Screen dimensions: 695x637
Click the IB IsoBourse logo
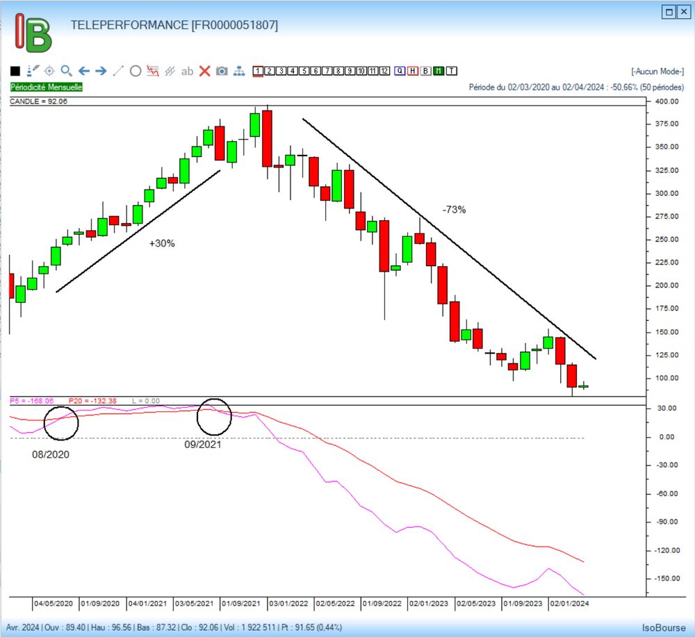tap(33, 33)
